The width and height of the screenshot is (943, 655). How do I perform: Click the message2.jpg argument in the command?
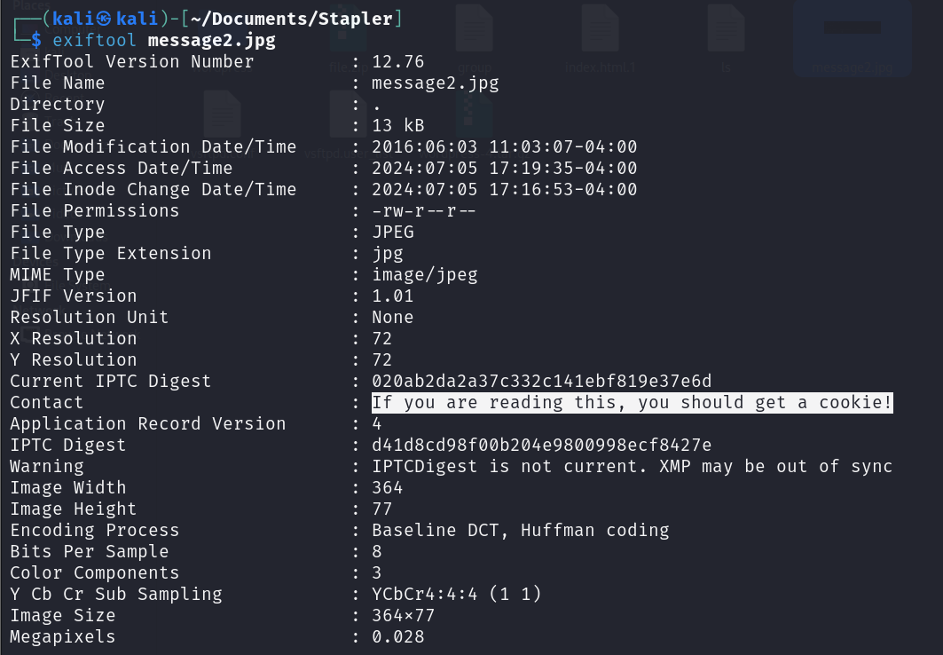click(x=212, y=40)
